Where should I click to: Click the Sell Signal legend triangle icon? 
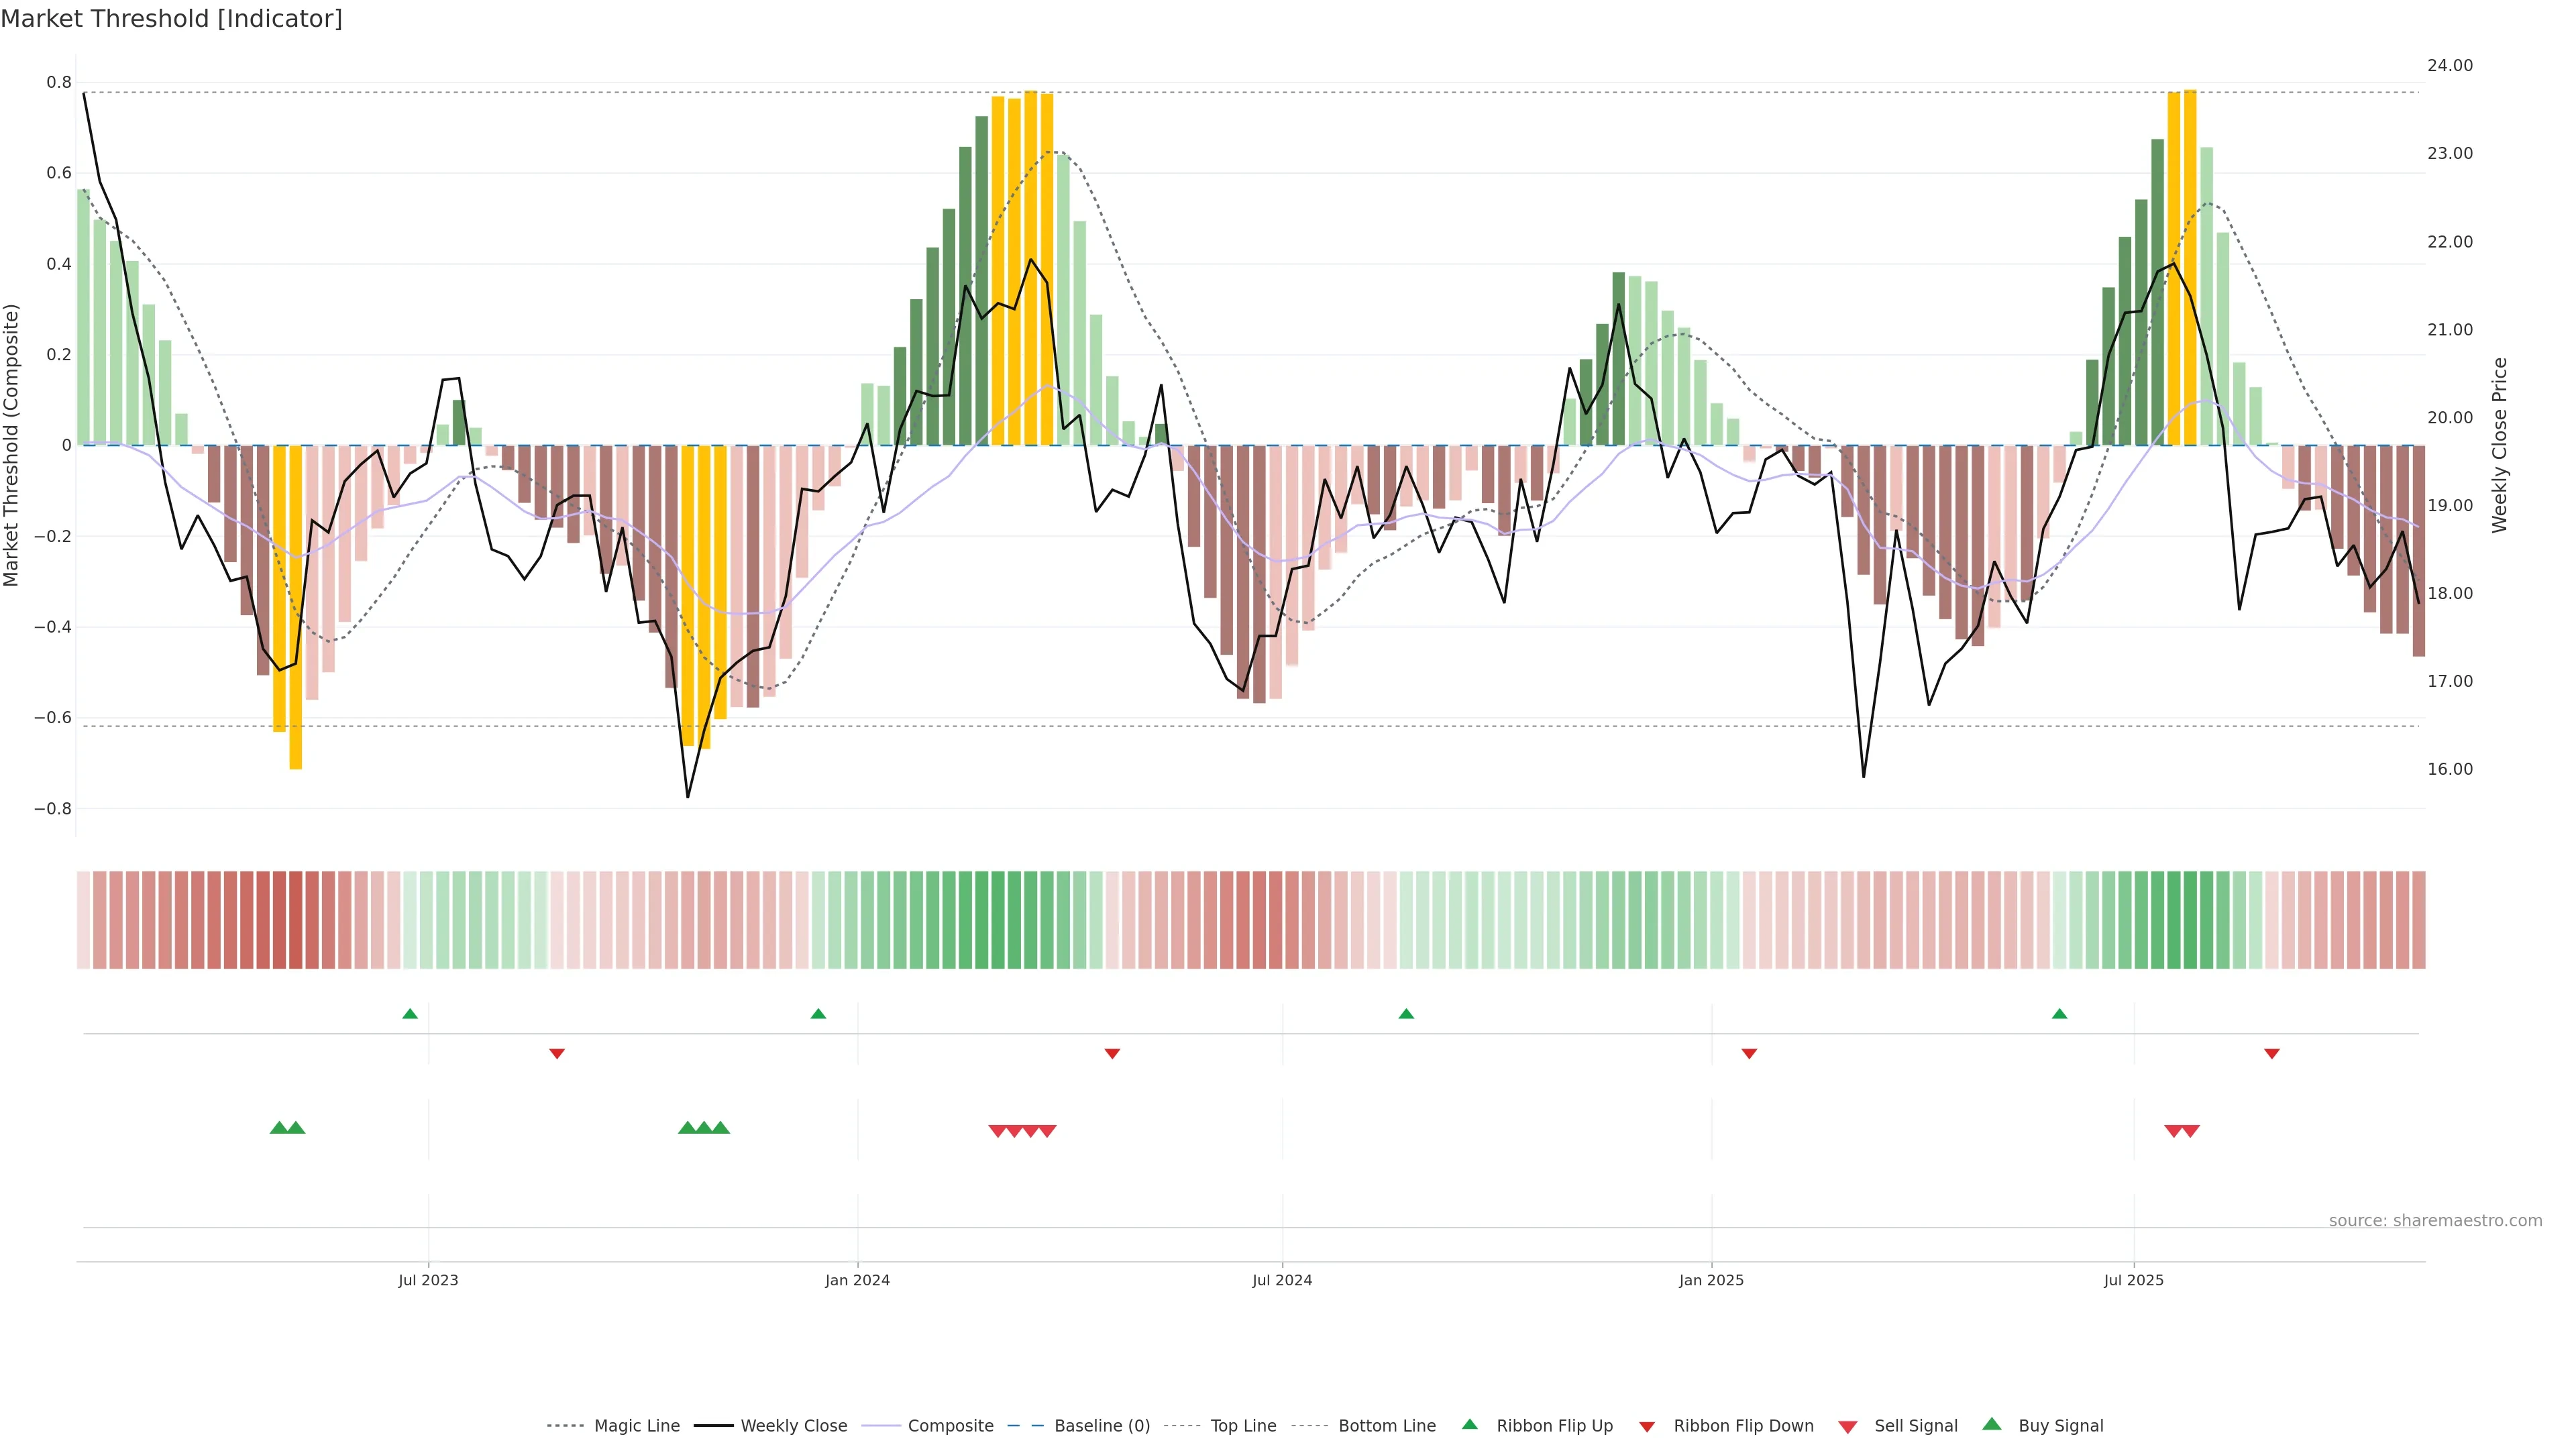point(1847,1427)
